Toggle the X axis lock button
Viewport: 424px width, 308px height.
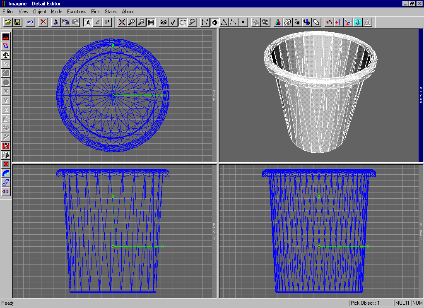point(6,91)
